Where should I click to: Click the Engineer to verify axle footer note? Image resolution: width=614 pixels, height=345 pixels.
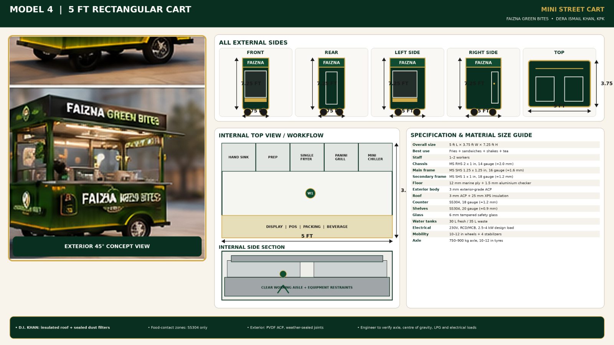[417, 327]
